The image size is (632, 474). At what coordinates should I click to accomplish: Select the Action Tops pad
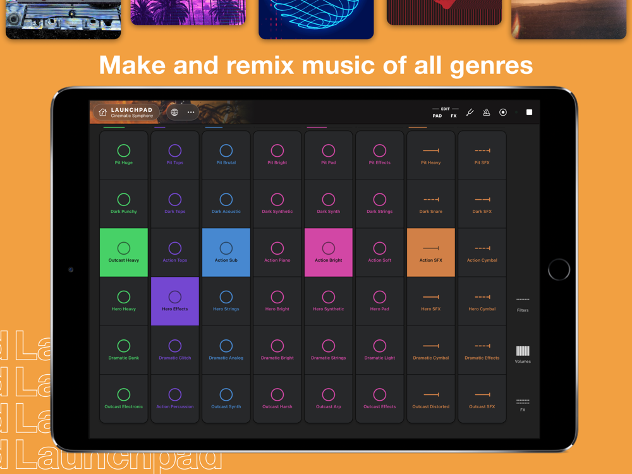point(175,252)
